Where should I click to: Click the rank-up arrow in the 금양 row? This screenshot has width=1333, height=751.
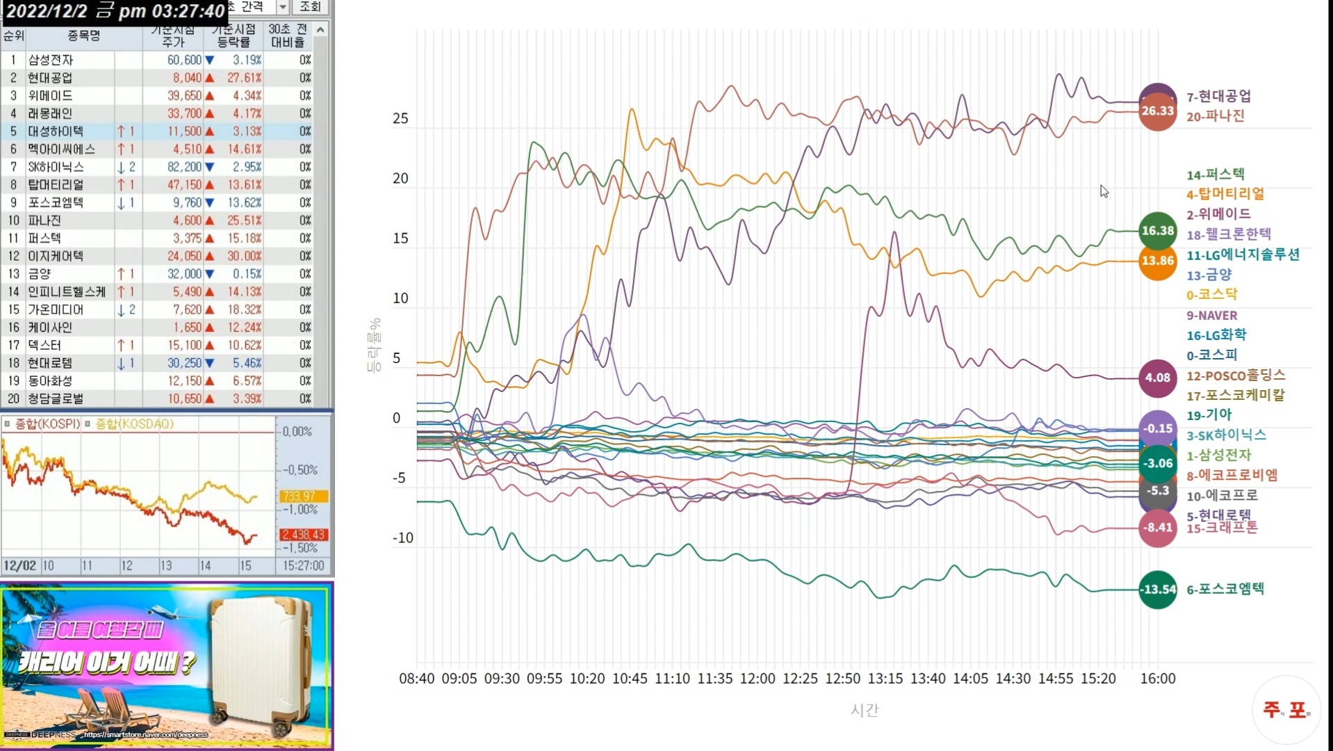pos(122,274)
